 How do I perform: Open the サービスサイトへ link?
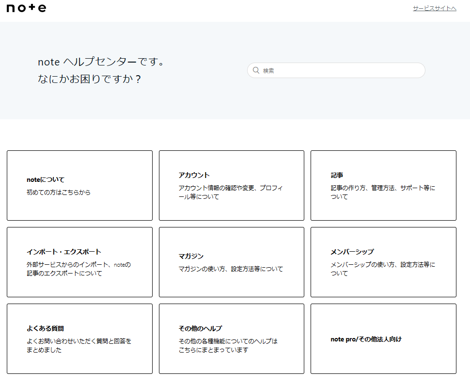tap(434, 8)
